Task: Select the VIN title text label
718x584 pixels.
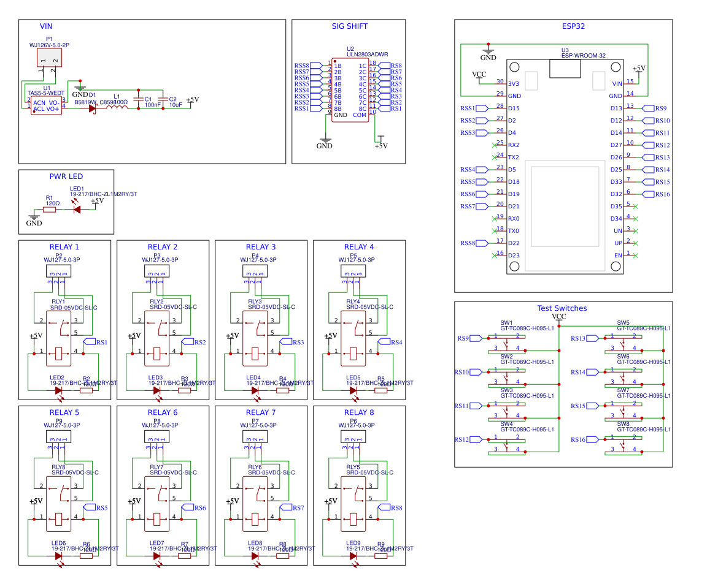Action: (46, 26)
